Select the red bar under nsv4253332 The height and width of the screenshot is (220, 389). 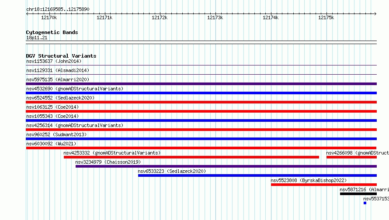point(191,157)
